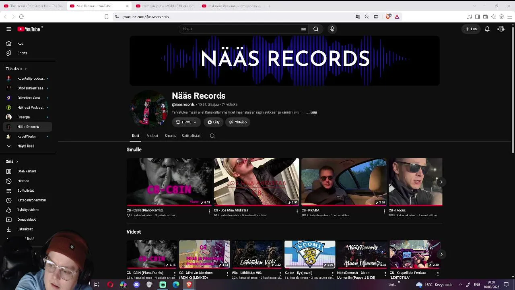Open the channel Shorts tab

click(170, 136)
